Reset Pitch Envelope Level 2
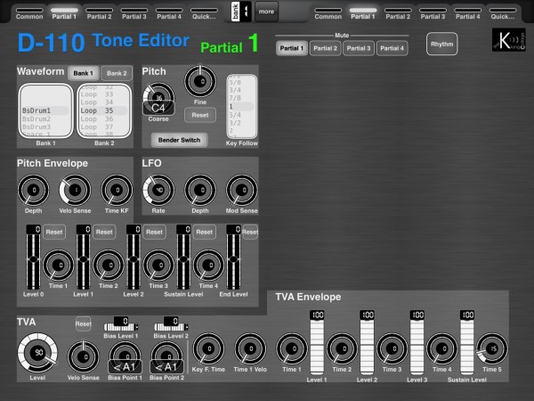The width and height of the screenshot is (534, 401). coord(154,232)
